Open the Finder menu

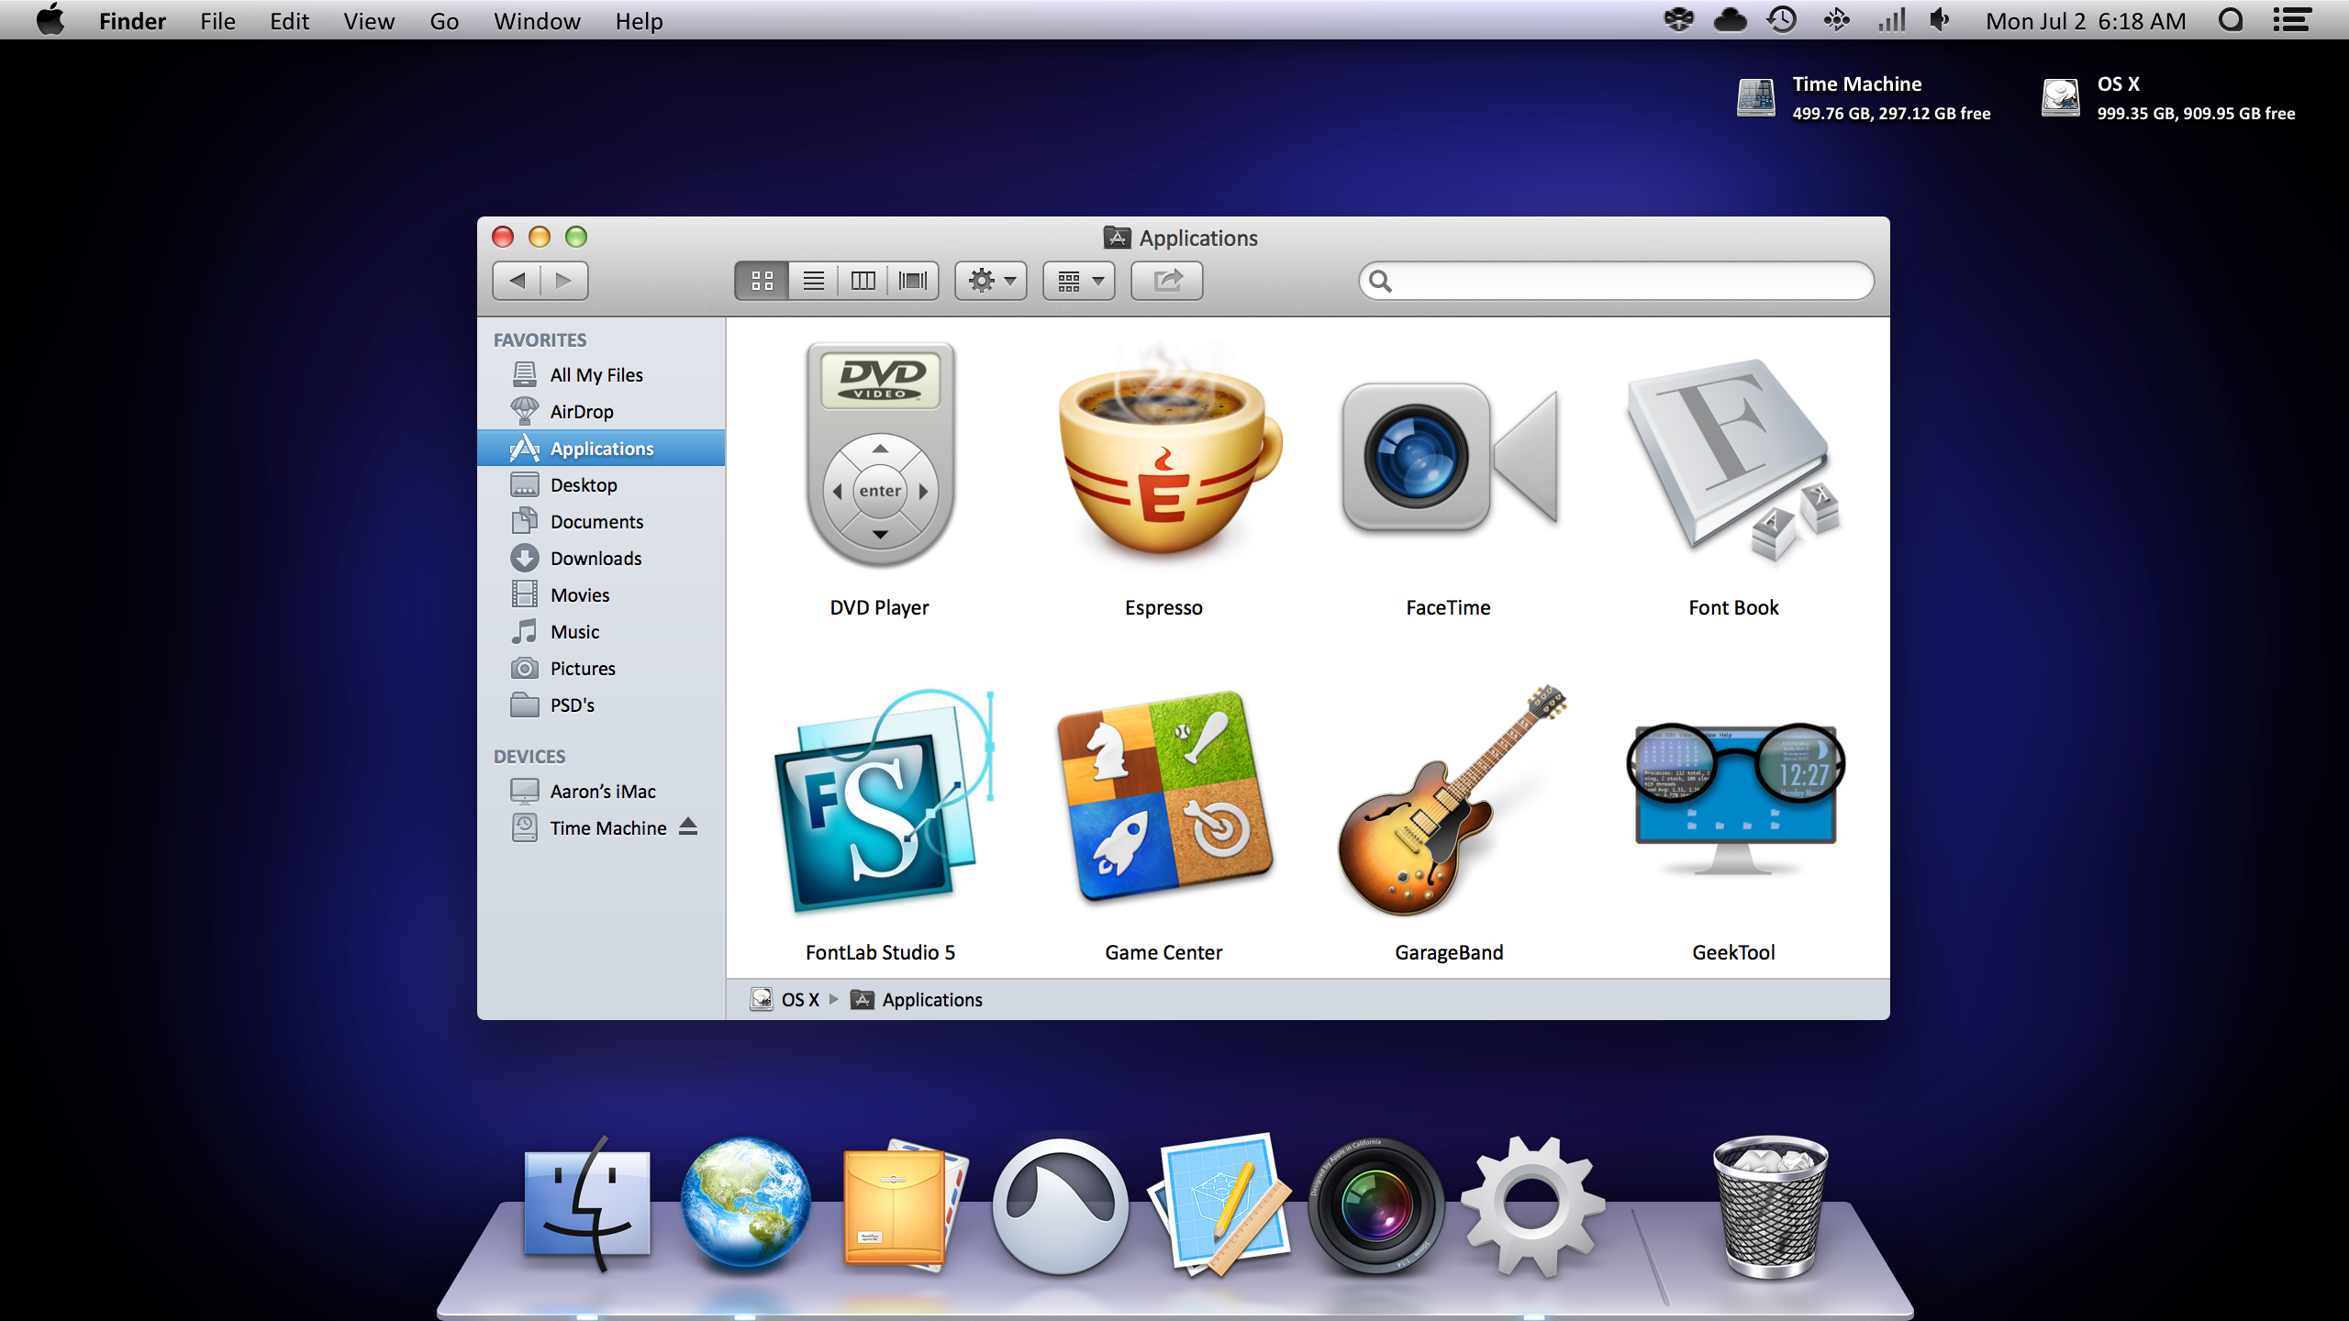(132, 21)
